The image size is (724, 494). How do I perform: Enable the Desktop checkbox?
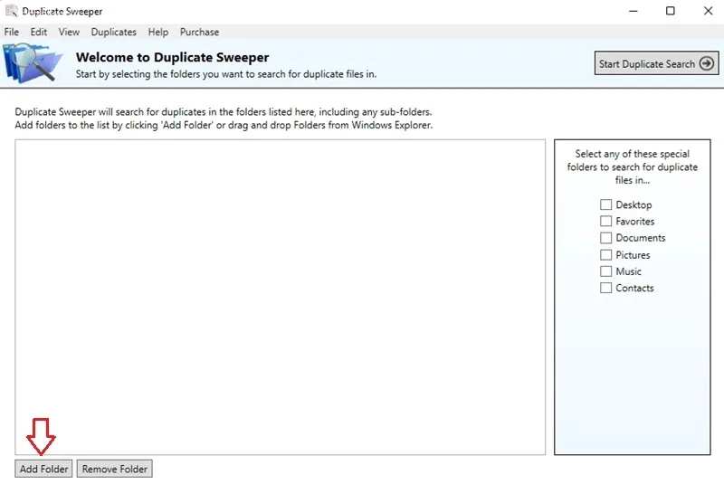(x=605, y=204)
